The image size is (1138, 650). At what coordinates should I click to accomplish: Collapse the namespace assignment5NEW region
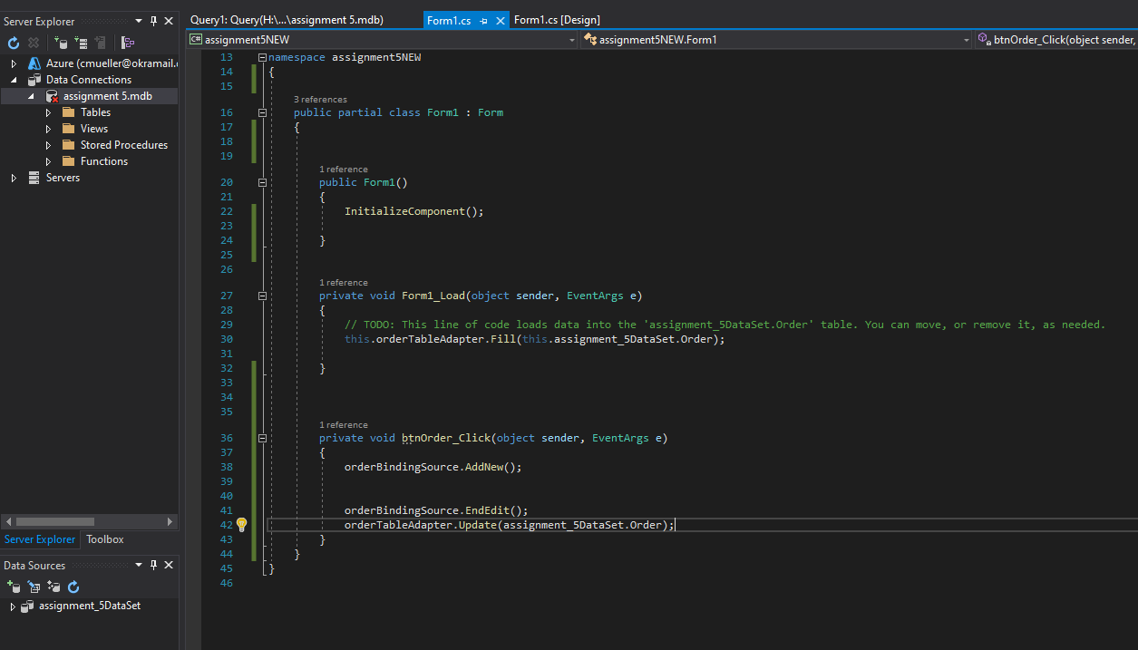(261, 56)
